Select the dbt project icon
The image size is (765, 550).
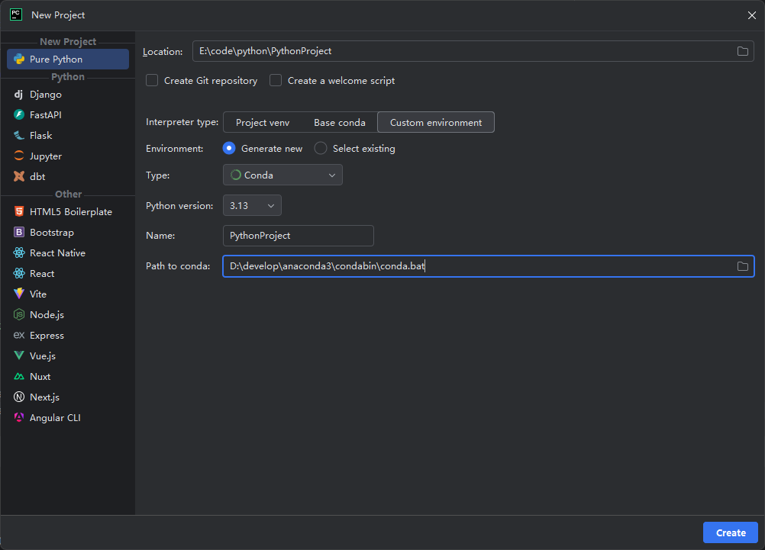tap(18, 176)
